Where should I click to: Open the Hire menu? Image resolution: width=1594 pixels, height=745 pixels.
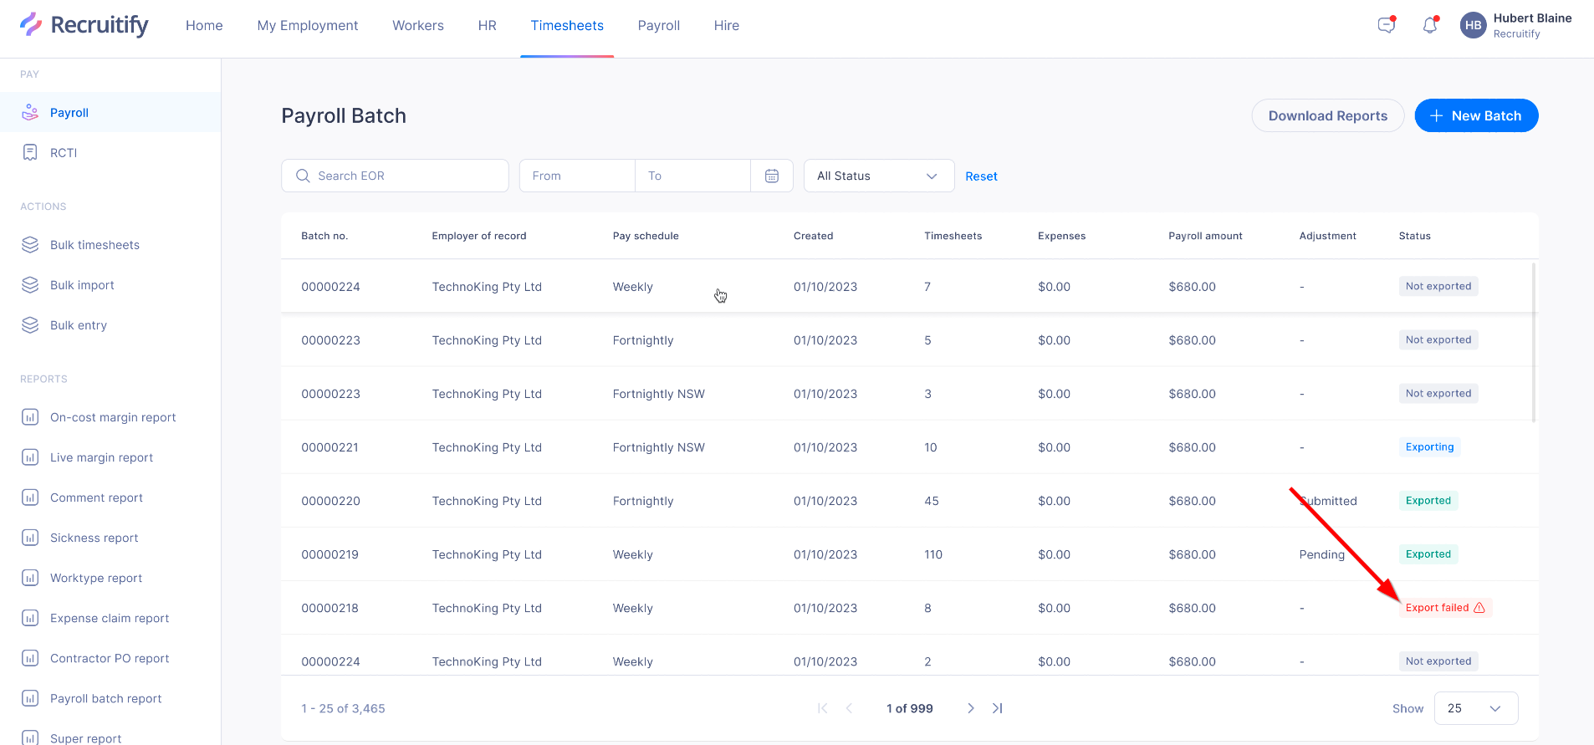[727, 25]
